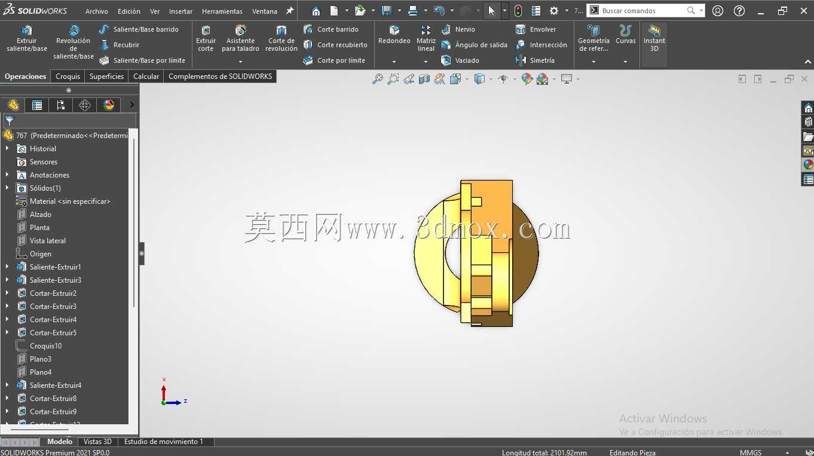Switch to Vistas 3D tab
Screen dimensions: 814x456
tap(97, 442)
